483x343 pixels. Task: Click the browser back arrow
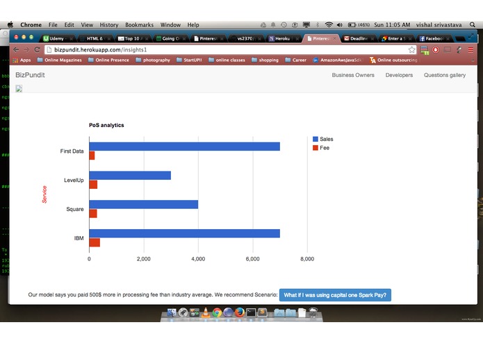pyautogui.click(x=16, y=49)
